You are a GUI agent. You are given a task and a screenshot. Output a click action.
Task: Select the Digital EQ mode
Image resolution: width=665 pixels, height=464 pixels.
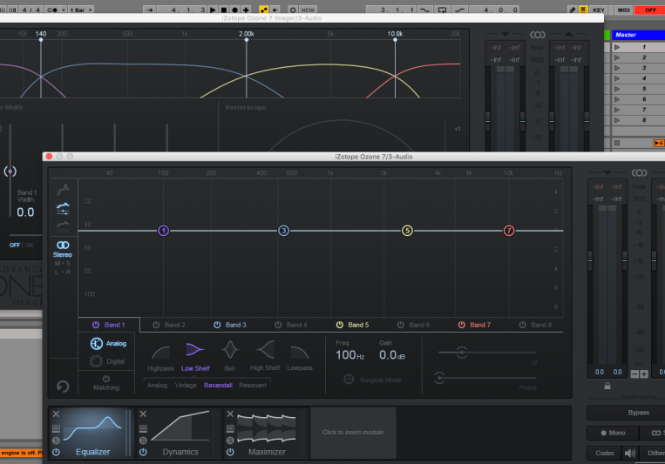coord(108,361)
